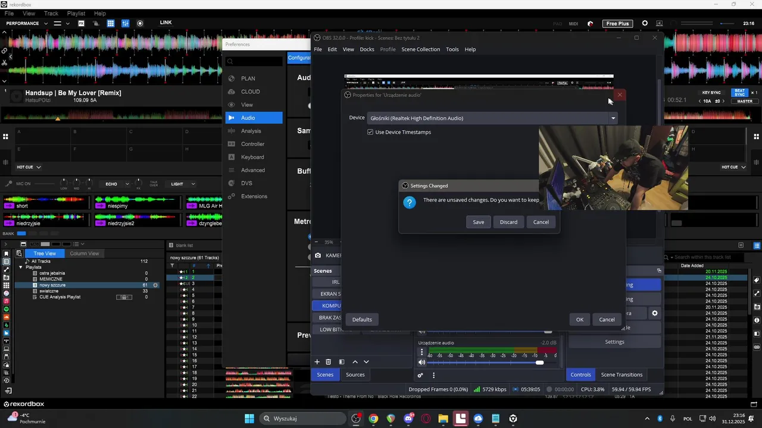Toggle the sampler grid icon in rekordbox toolbar
Screen dimensions: 762x428
point(111,23)
